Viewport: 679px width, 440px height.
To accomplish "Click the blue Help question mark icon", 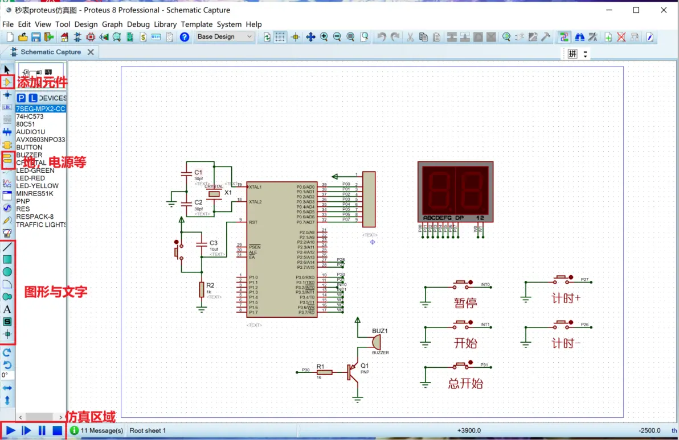I will tap(184, 37).
